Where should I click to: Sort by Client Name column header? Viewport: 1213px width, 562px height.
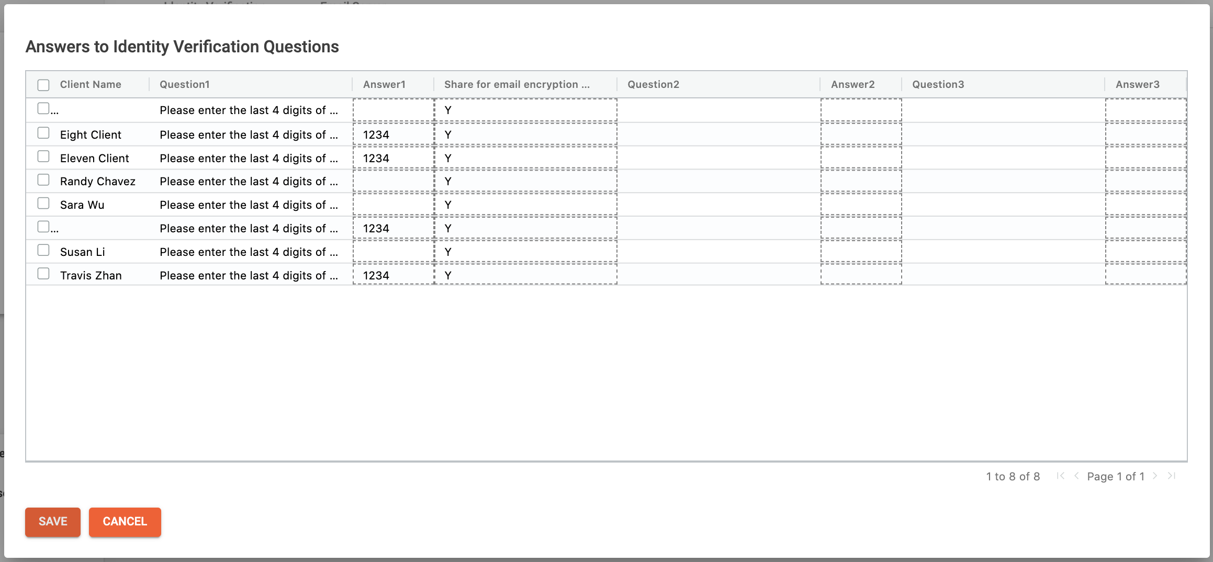[91, 84]
